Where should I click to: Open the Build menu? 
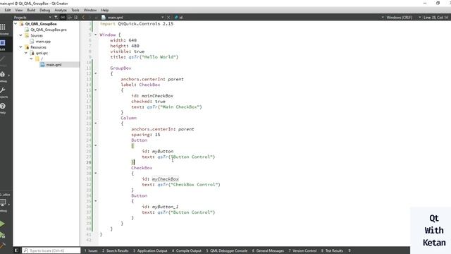coord(31,10)
